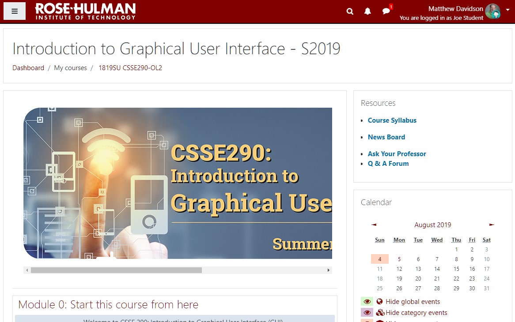This screenshot has height=322, width=515.
Task: Expand the user menu dropdown arrow
Action: click(507, 10)
